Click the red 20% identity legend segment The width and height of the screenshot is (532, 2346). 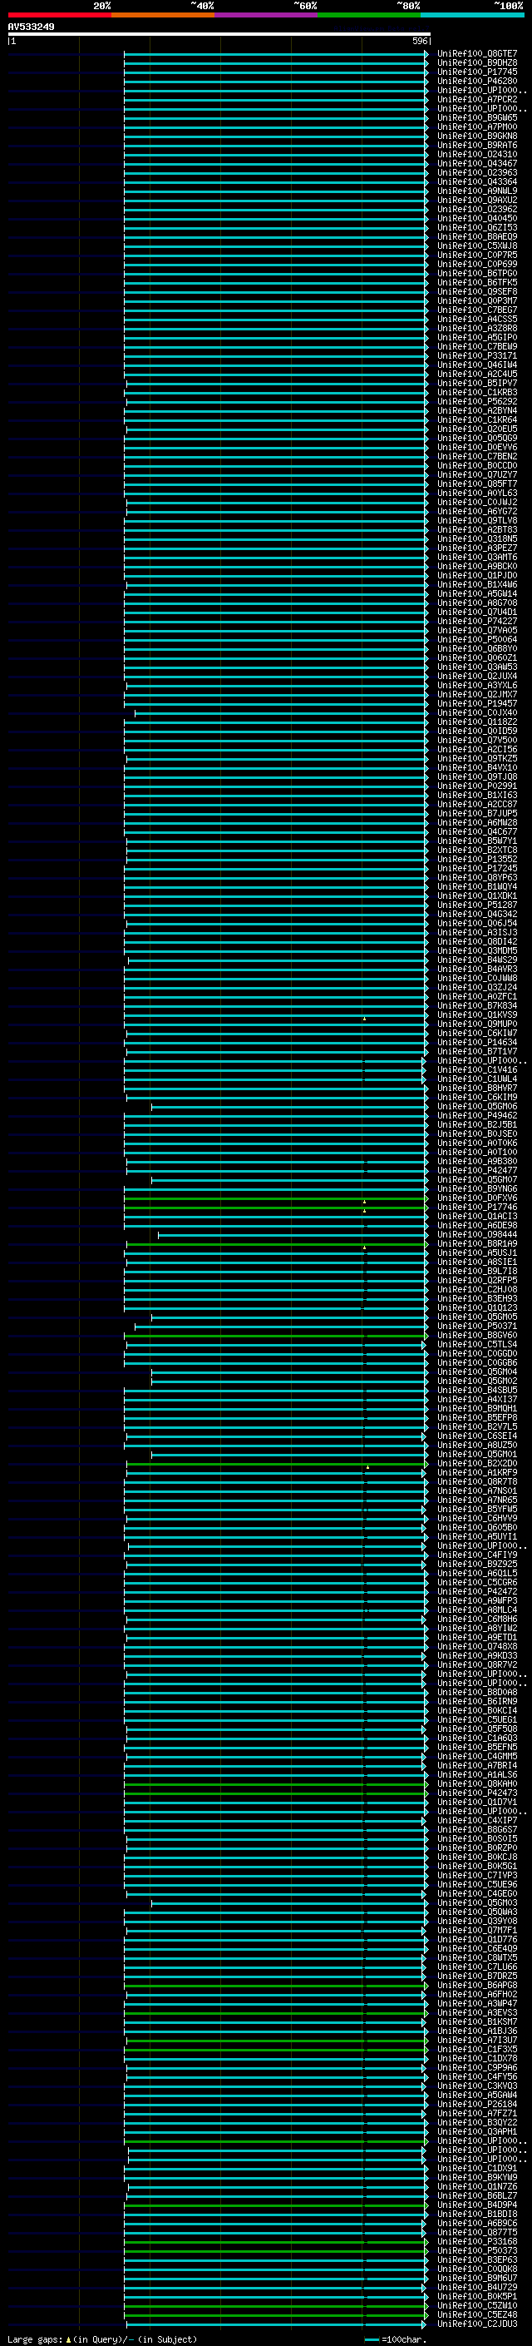(59, 15)
